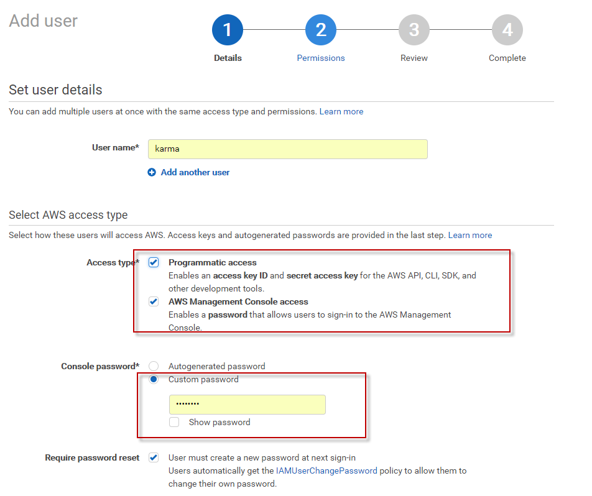592x496 pixels.
Task: Open Learn more link under Set user details
Action: point(341,111)
